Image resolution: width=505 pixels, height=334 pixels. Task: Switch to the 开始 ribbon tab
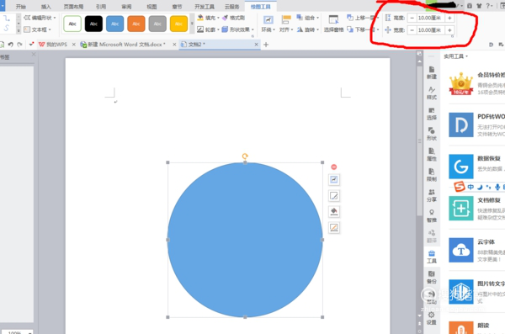tap(21, 7)
